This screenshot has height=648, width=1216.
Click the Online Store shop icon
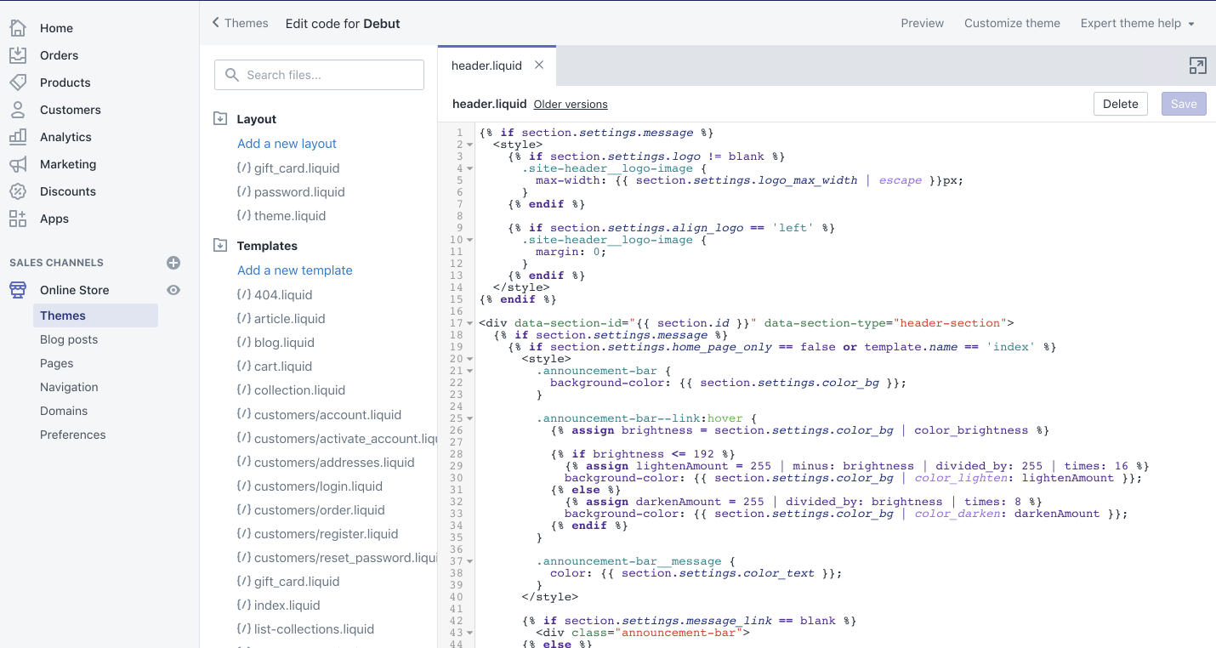(x=18, y=290)
